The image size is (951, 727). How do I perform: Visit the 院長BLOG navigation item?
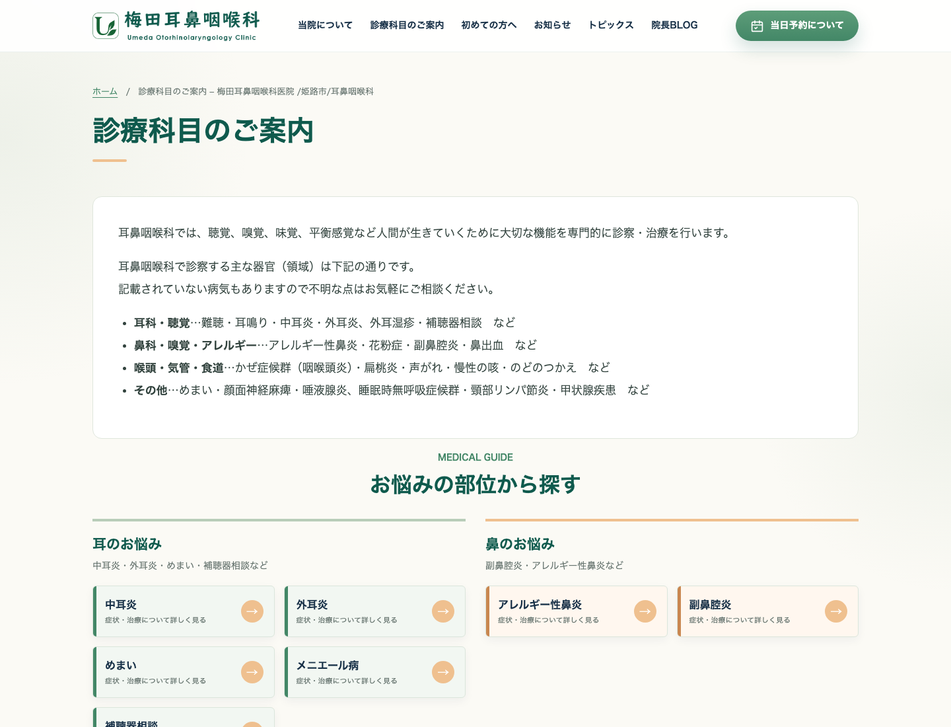(x=674, y=25)
